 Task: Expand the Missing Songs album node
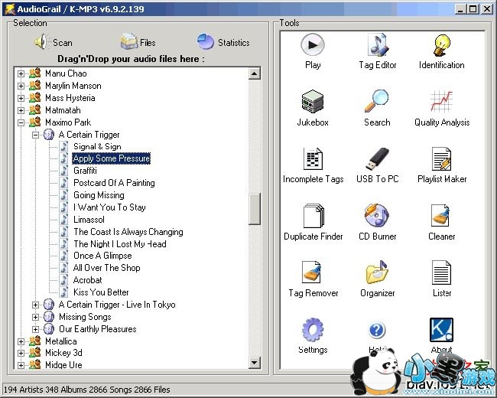pos(35,317)
